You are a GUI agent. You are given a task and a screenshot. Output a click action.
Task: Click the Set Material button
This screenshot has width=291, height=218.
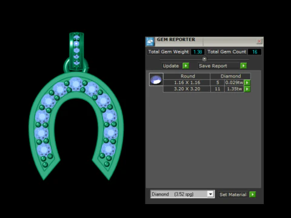coord(233,194)
